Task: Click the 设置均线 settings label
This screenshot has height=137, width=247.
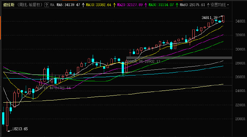Action: (x=218, y=5)
